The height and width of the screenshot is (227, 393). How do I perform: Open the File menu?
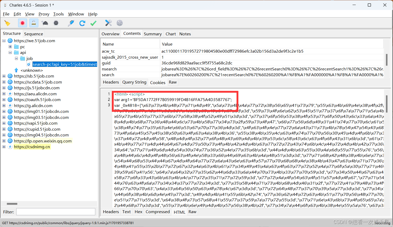pos(6,14)
